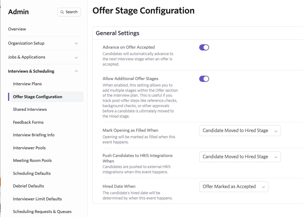Open the Overview menu item
303x217 pixels.
[17, 29]
